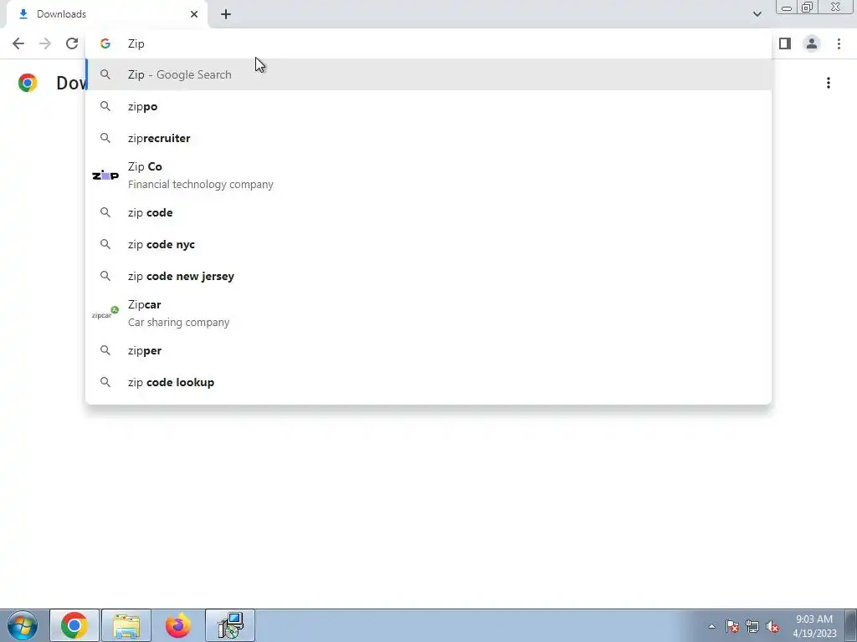This screenshot has height=642, width=857.
Task: Reload the current page
Action: (72, 43)
